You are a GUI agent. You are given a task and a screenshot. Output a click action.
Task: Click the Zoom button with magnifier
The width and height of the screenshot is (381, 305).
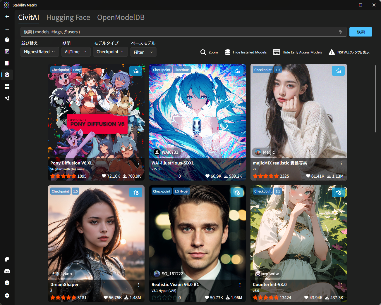tap(209, 52)
